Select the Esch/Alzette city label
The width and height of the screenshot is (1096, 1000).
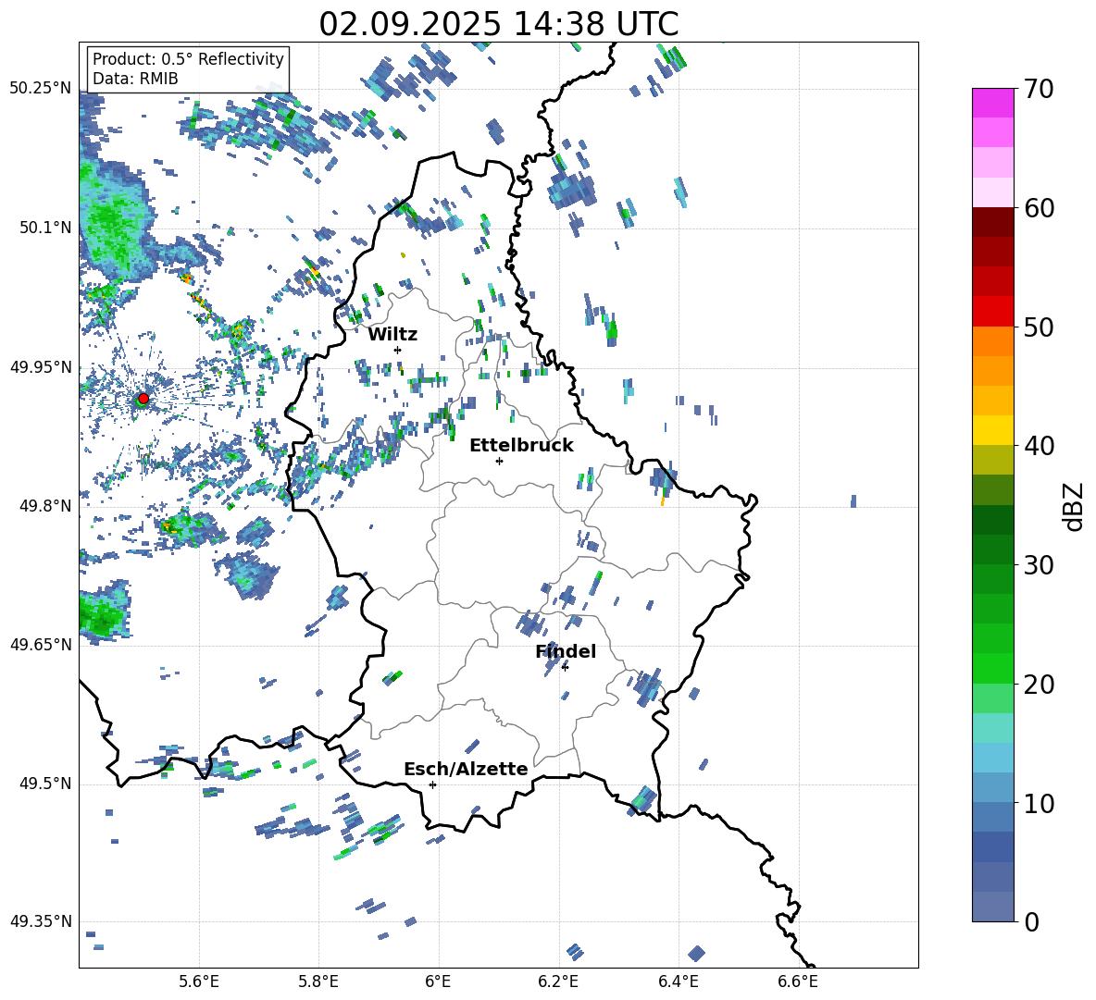[x=467, y=769]
